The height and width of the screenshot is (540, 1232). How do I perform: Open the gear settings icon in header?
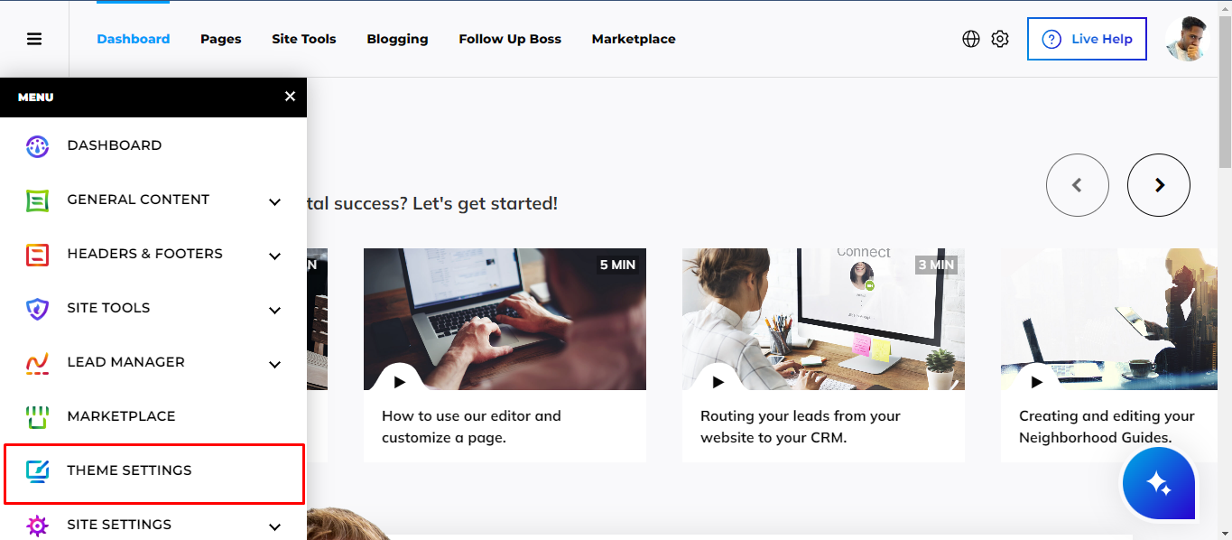pos(1000,39)
